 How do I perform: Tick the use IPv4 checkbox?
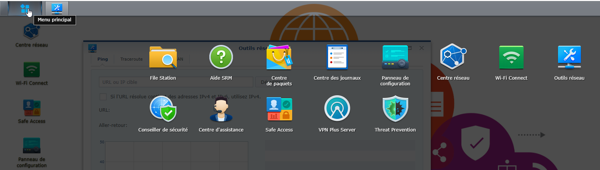[x=103, y=97]
